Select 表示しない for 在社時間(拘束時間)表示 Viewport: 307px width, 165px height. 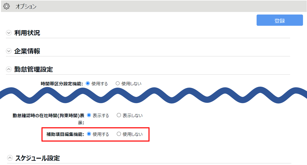(119, 115)
